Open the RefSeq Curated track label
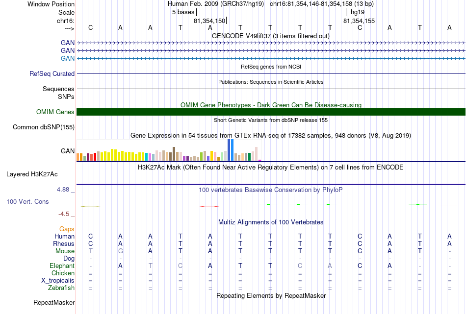The width and height of the screenshot is (466, 314). click(52, 73)
